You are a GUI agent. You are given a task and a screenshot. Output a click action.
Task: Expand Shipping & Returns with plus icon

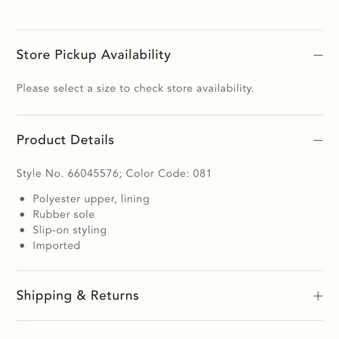318,296
